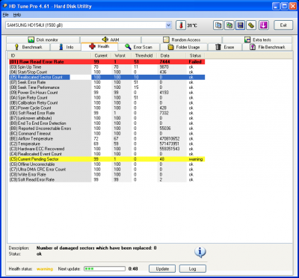This screenshot has width=299, height=278.
Task: Click the purple down arrow icon
Action: (264, 25)
